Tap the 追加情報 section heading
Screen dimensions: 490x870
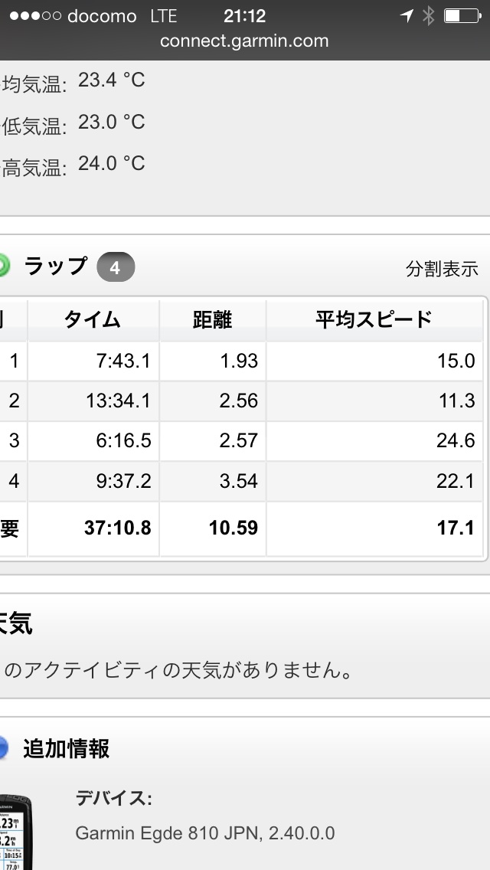point(66,748)
